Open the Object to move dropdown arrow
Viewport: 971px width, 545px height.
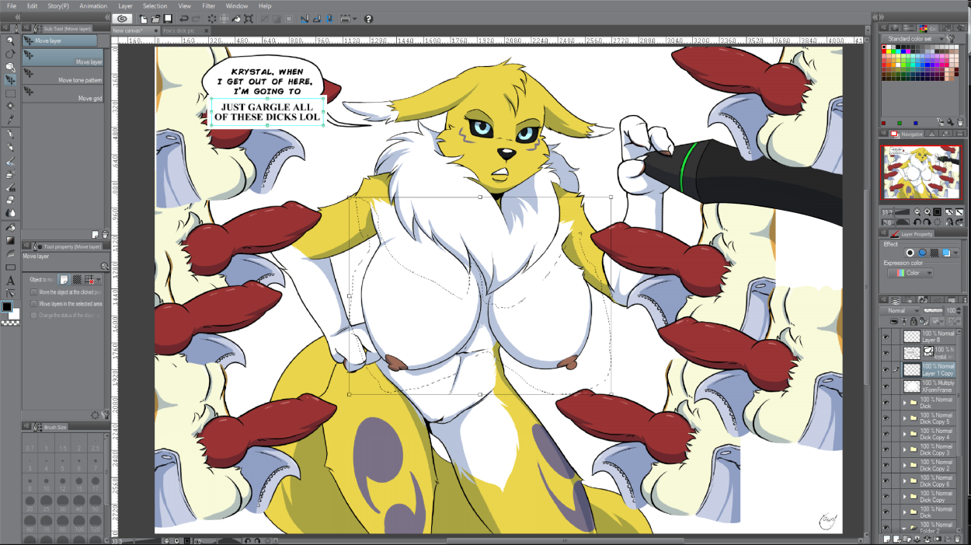point(99,279)
